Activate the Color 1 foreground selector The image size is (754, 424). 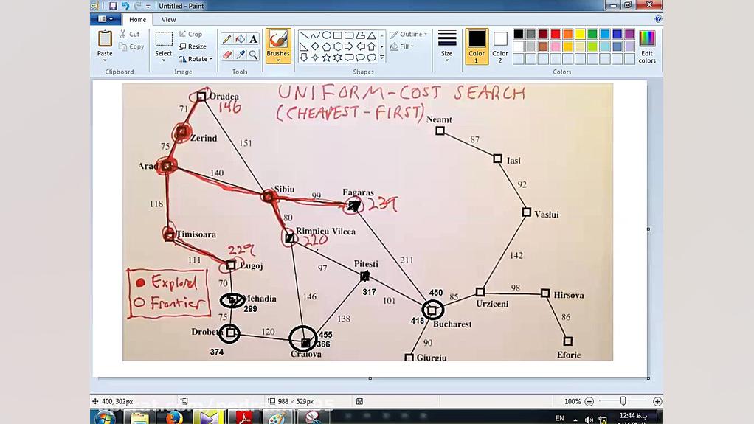point(477,46)
